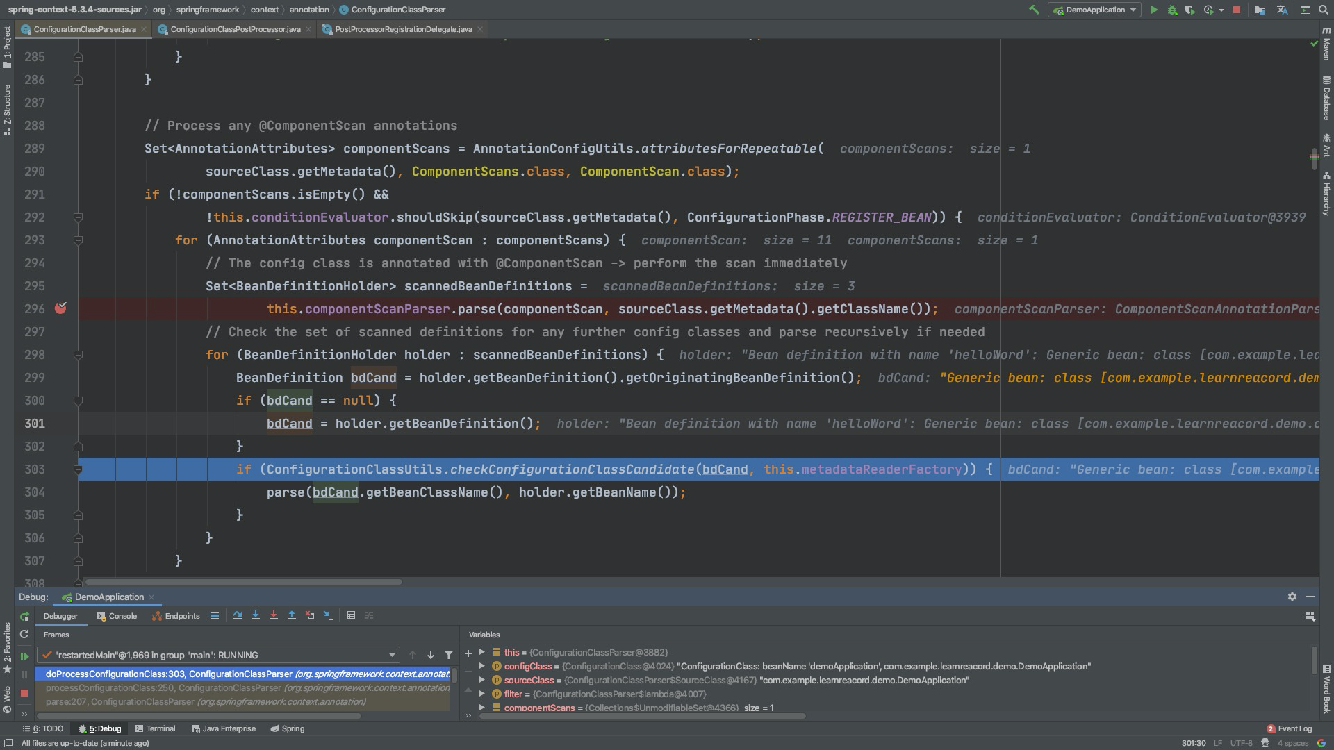
Task: Switch to the PostProcessorRegistrationDelegate.java tab
Action: pyautogui.click(x=403, y=29)
